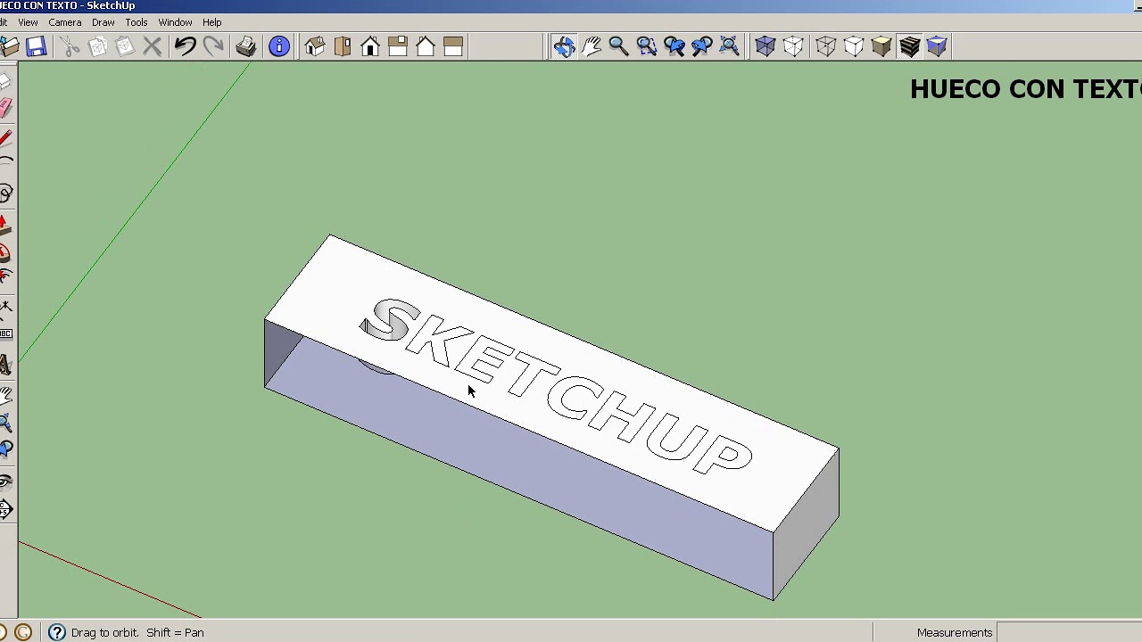Select the Push/Pull tool
Image resolution: width=1142 pixels, height=642 pixels.
5,223
